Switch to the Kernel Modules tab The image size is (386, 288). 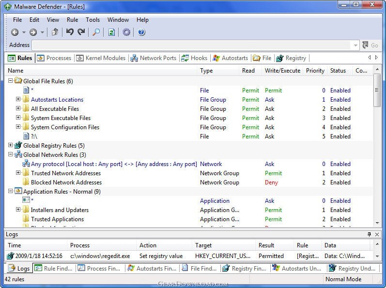pos(101,58)
